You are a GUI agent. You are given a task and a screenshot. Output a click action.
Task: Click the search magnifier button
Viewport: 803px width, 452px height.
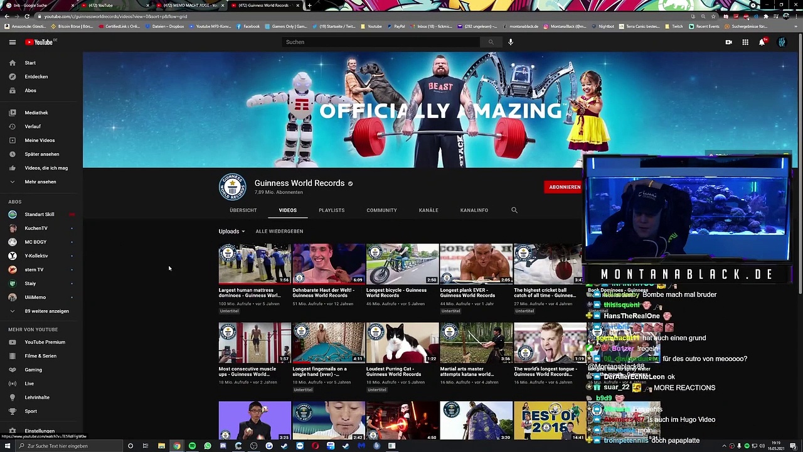(491, 42)
